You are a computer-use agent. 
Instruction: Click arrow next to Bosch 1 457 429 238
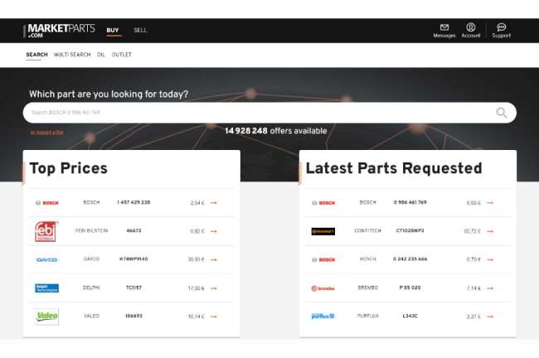(x=213, y=202)
